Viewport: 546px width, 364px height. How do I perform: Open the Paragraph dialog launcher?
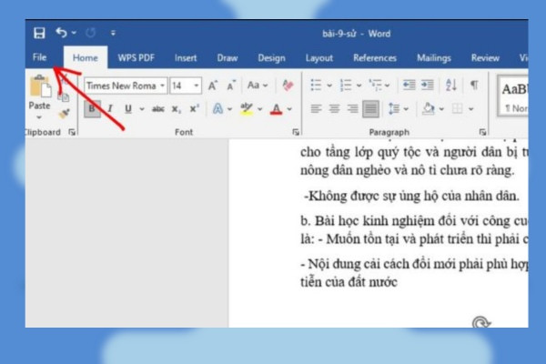coord(482,132)
